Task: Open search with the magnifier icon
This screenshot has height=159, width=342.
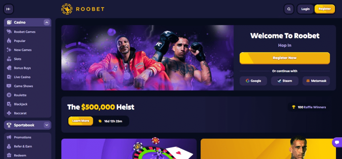Action: [x=289, y=9]
